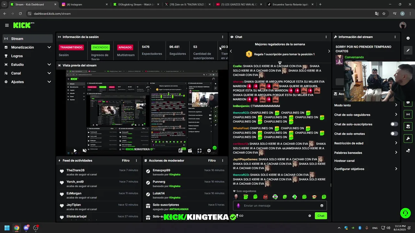Open options menu of the Chat panel
This screenshot has width=415, height=233.
326,37
